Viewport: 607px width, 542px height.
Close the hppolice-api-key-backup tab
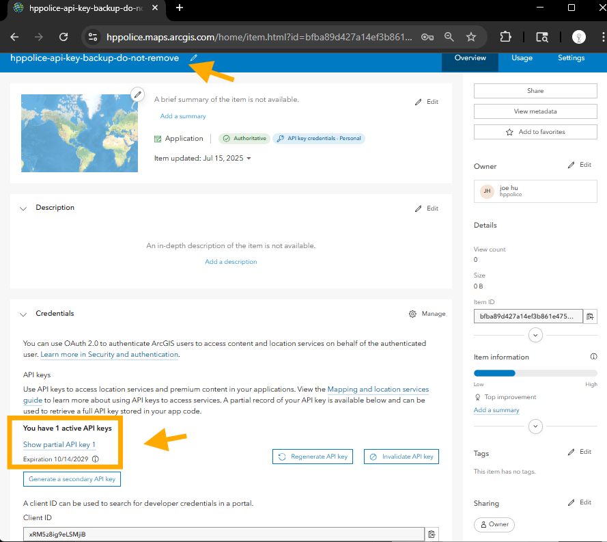[155, 8]
